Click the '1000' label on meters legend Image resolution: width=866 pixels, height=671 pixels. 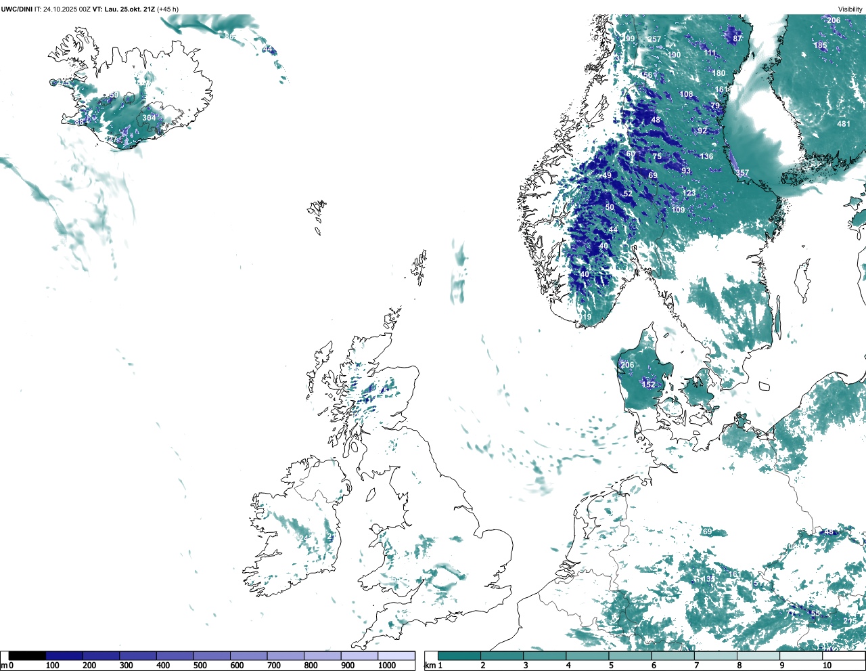(x=387, y=666)
